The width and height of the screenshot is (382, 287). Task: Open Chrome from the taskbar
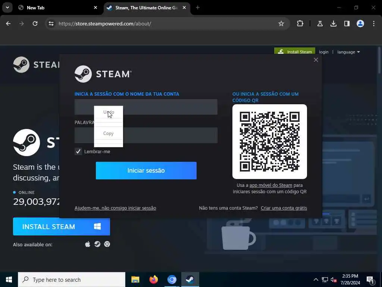(172, 280)
